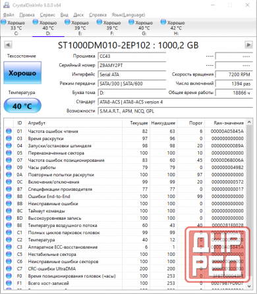Select disk D: status tab
The image size is (257, 294).
[x=48, y=28]
